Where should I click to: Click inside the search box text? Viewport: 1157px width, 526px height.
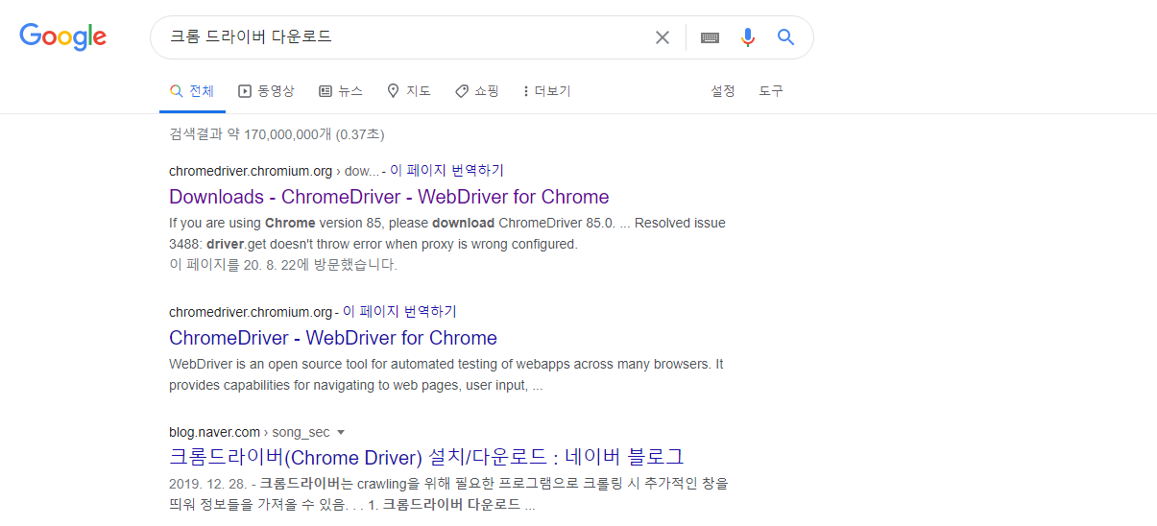coord(252,37)
